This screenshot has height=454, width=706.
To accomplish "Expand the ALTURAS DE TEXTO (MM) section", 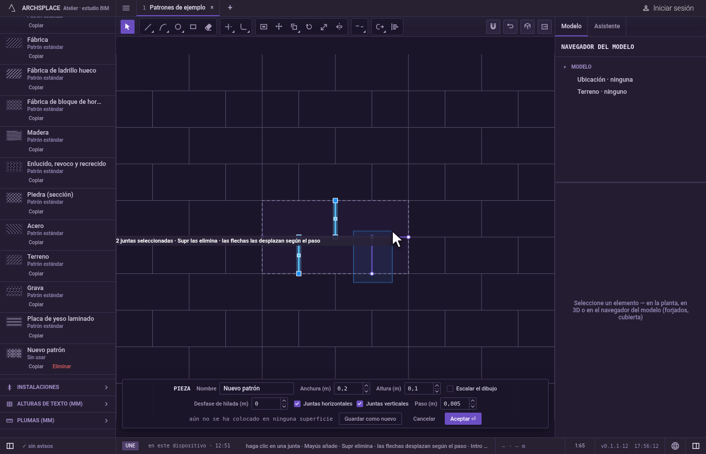I will (x=57, y=404).
